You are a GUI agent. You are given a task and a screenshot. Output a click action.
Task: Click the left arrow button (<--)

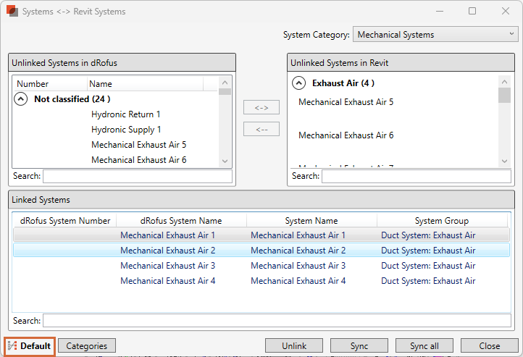[261, 130]
